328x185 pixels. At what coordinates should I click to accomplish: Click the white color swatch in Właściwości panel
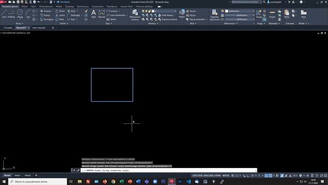pyautogui.click(x=227, y=11)
